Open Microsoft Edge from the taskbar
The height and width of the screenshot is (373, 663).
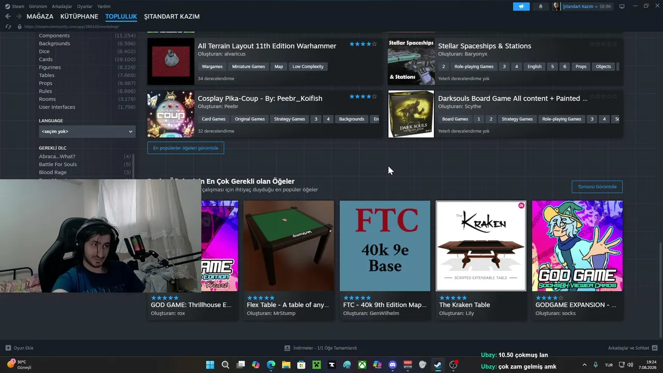pos(271,365)
